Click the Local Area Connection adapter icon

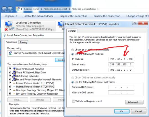coord(9,26)
